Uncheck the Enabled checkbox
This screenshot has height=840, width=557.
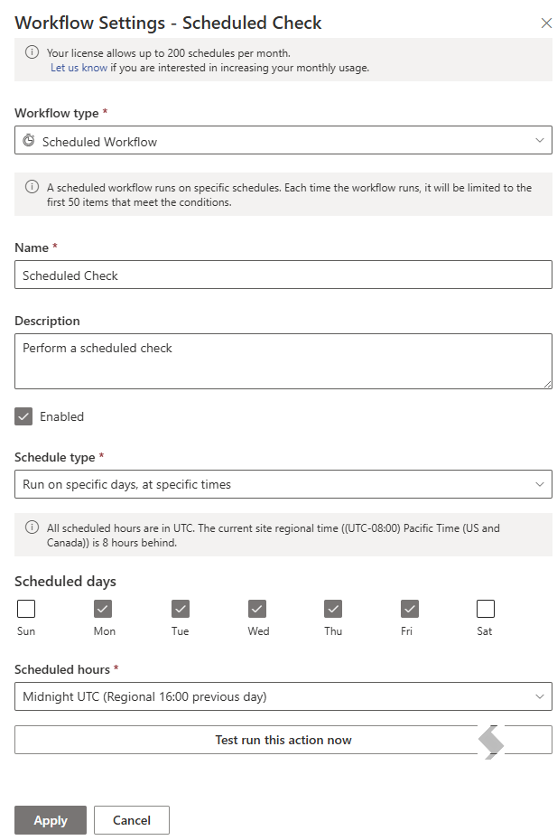click(23, 416)
